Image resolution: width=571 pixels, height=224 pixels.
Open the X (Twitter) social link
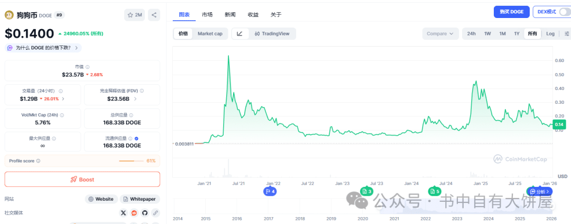click(x=123, y=213)
